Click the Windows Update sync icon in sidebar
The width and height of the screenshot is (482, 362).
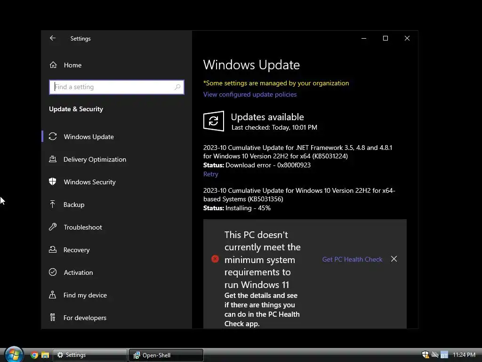coord(53,136)
